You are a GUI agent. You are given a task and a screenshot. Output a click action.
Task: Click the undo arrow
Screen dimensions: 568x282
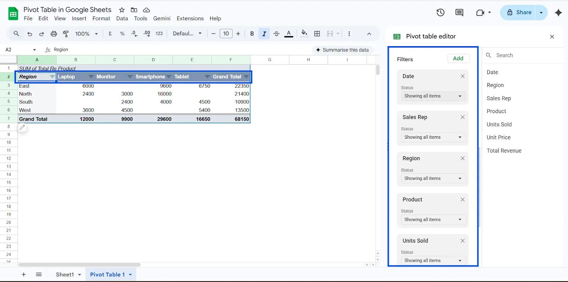(x=30, y=34)
